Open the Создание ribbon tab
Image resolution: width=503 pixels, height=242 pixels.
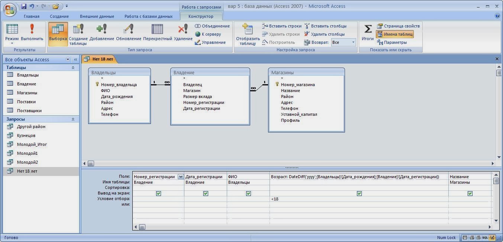tap(59, 16)
